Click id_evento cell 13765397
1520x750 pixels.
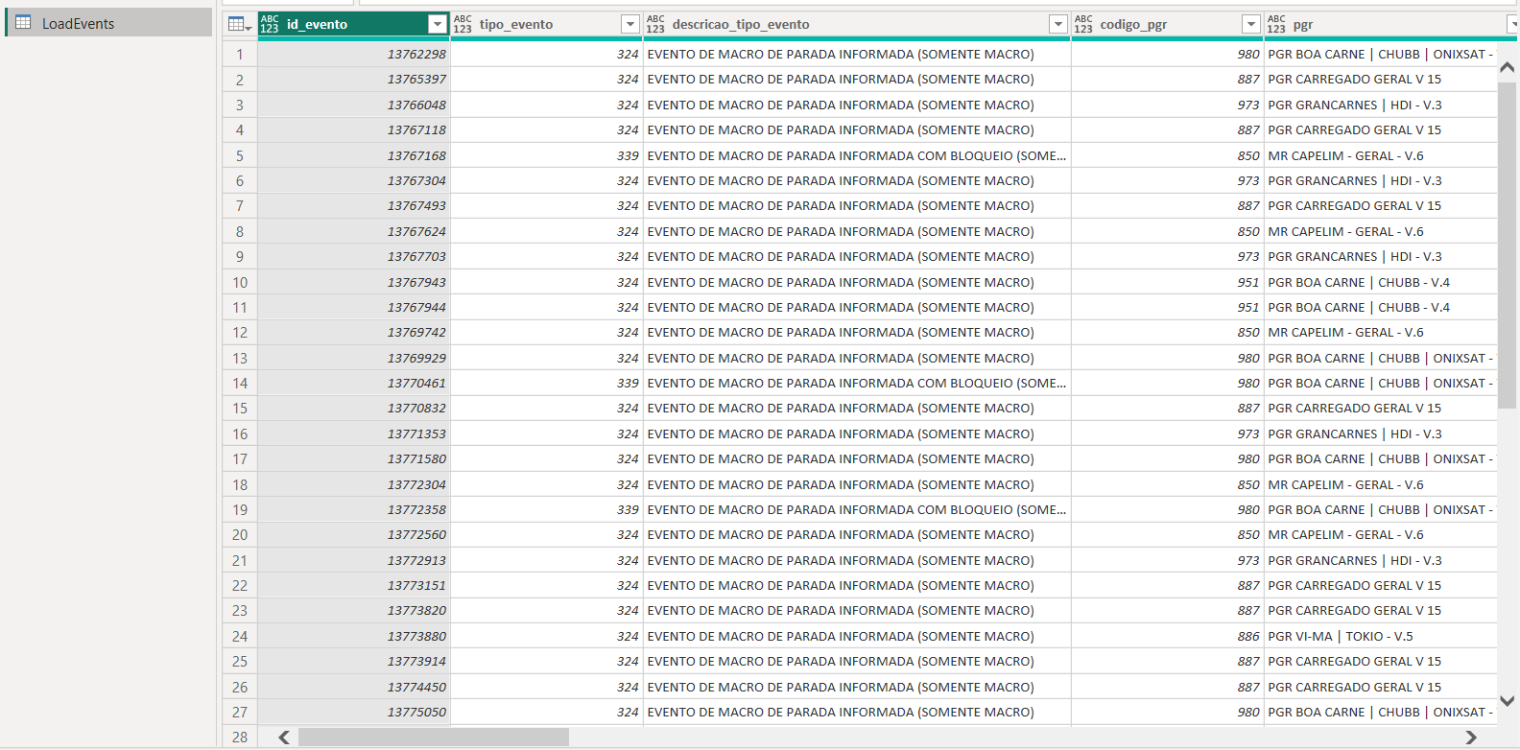pyautogui.click(x=354, y=80)
